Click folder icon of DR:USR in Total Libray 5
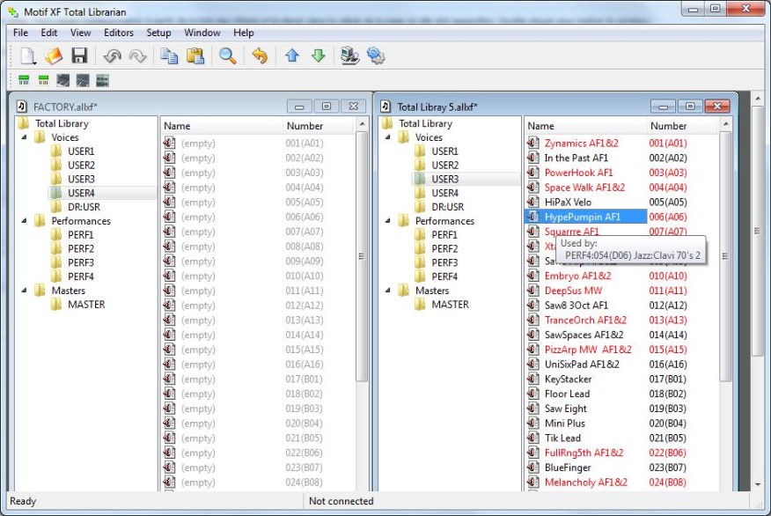The width and height of the screenshot is (771, 516). pos(421,207)
